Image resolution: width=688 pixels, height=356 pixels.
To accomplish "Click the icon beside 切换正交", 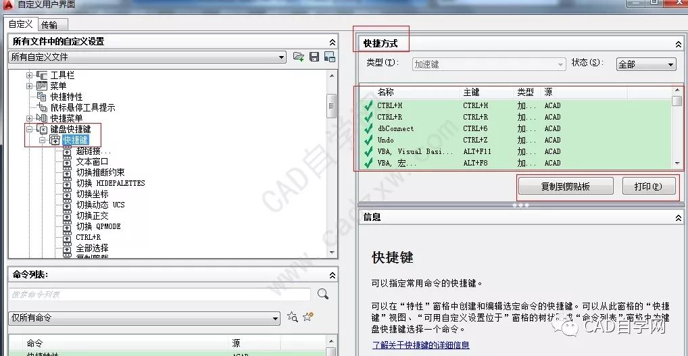I will tap(67, 215).
